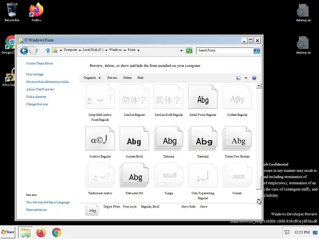The width and height of the screenshot is (319, 239).
Task: Open Recycle Bin on desktop
Action: coord(12,12)
